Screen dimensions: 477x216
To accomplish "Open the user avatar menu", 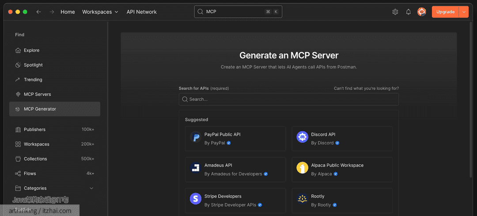I will 422,12.
